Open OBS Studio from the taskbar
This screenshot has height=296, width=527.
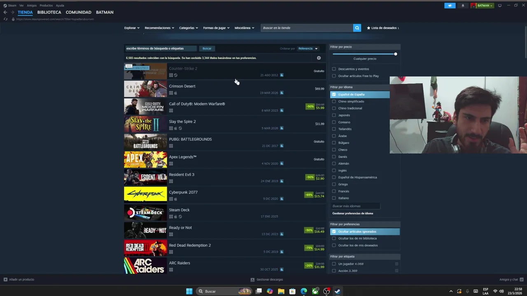pos(326,291)
